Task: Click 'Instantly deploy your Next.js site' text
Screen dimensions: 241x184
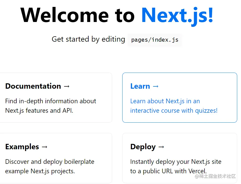Action: (176, 162)
